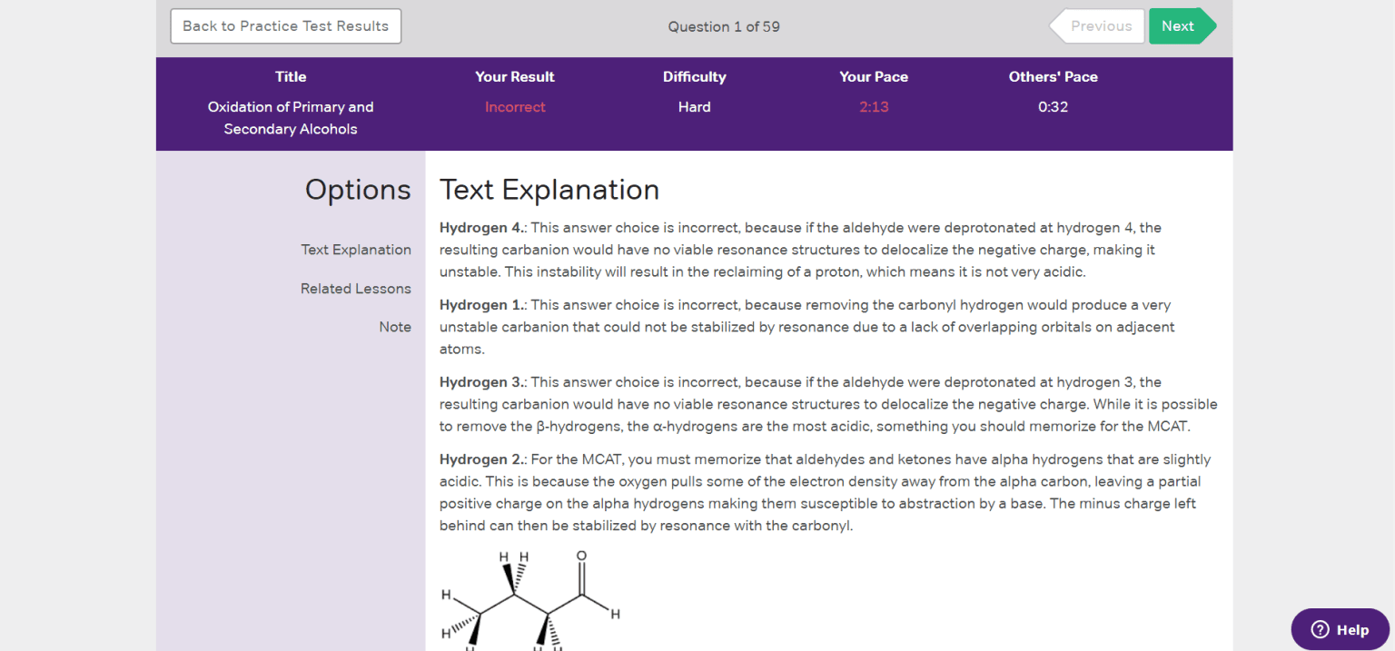Click the Incorrect result label

[x=515, y=106]
